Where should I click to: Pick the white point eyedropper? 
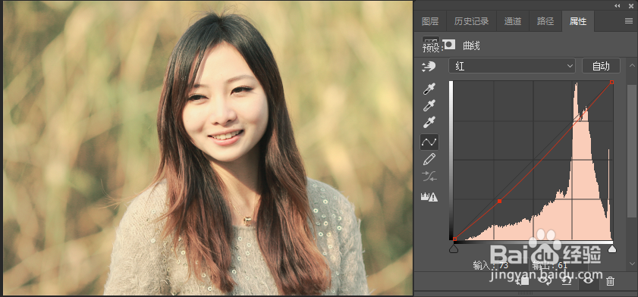(429, 122)
